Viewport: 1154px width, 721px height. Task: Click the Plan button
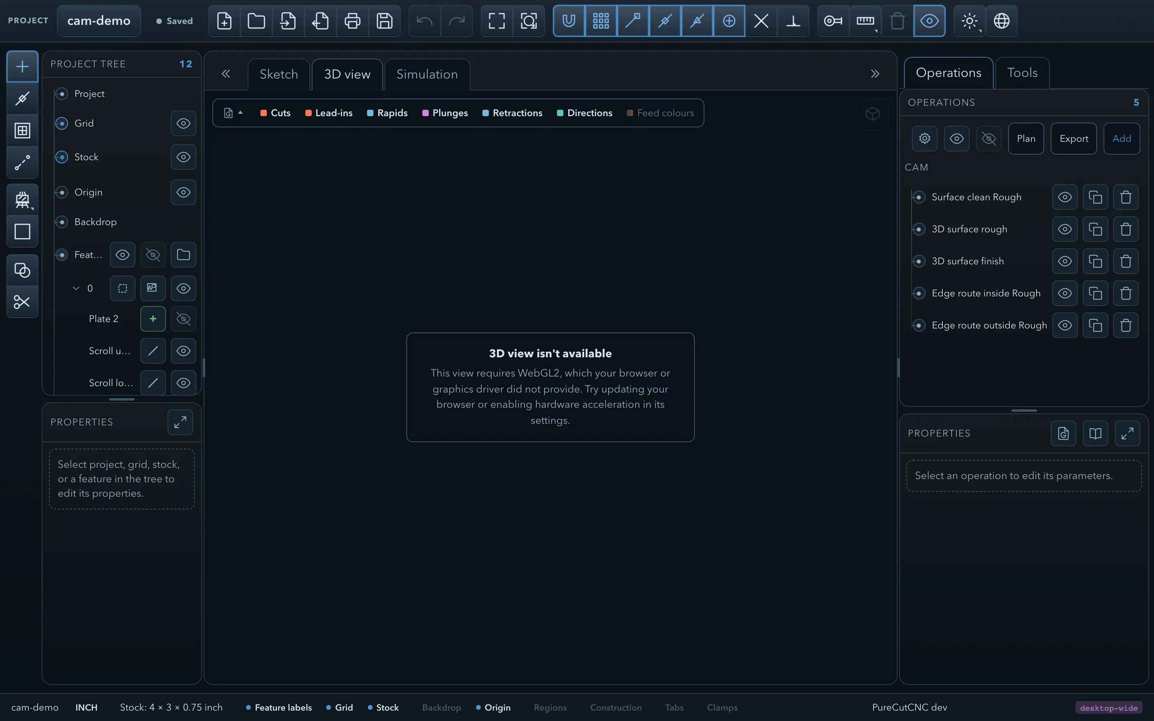[1026, 139]
